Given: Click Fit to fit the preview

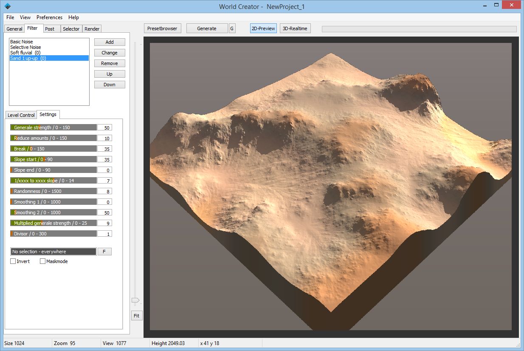Looking at the screenshot, I should coord(136,316).
